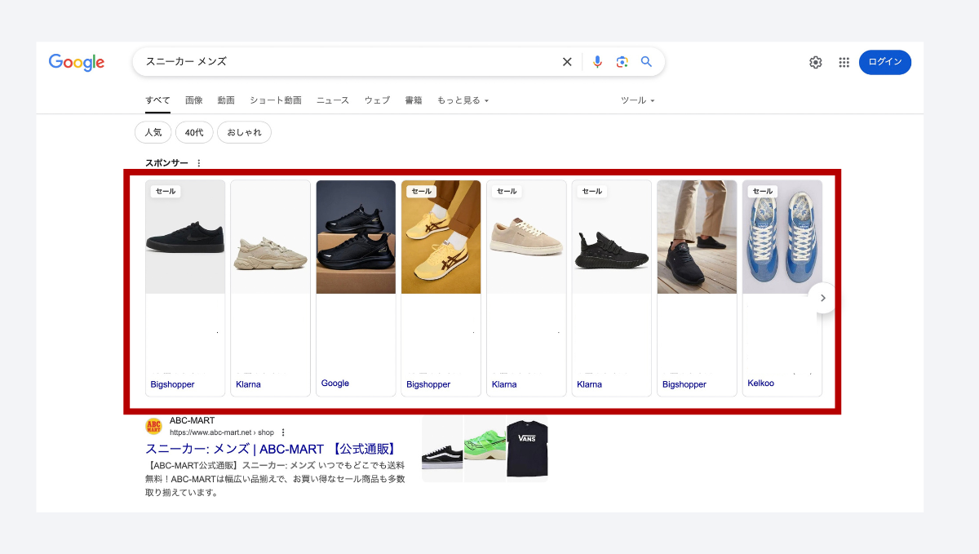The width and height of the screenshot is (979, 554).
Task: Open the beige chunky sneaker ad image
Action: (270, 237)
